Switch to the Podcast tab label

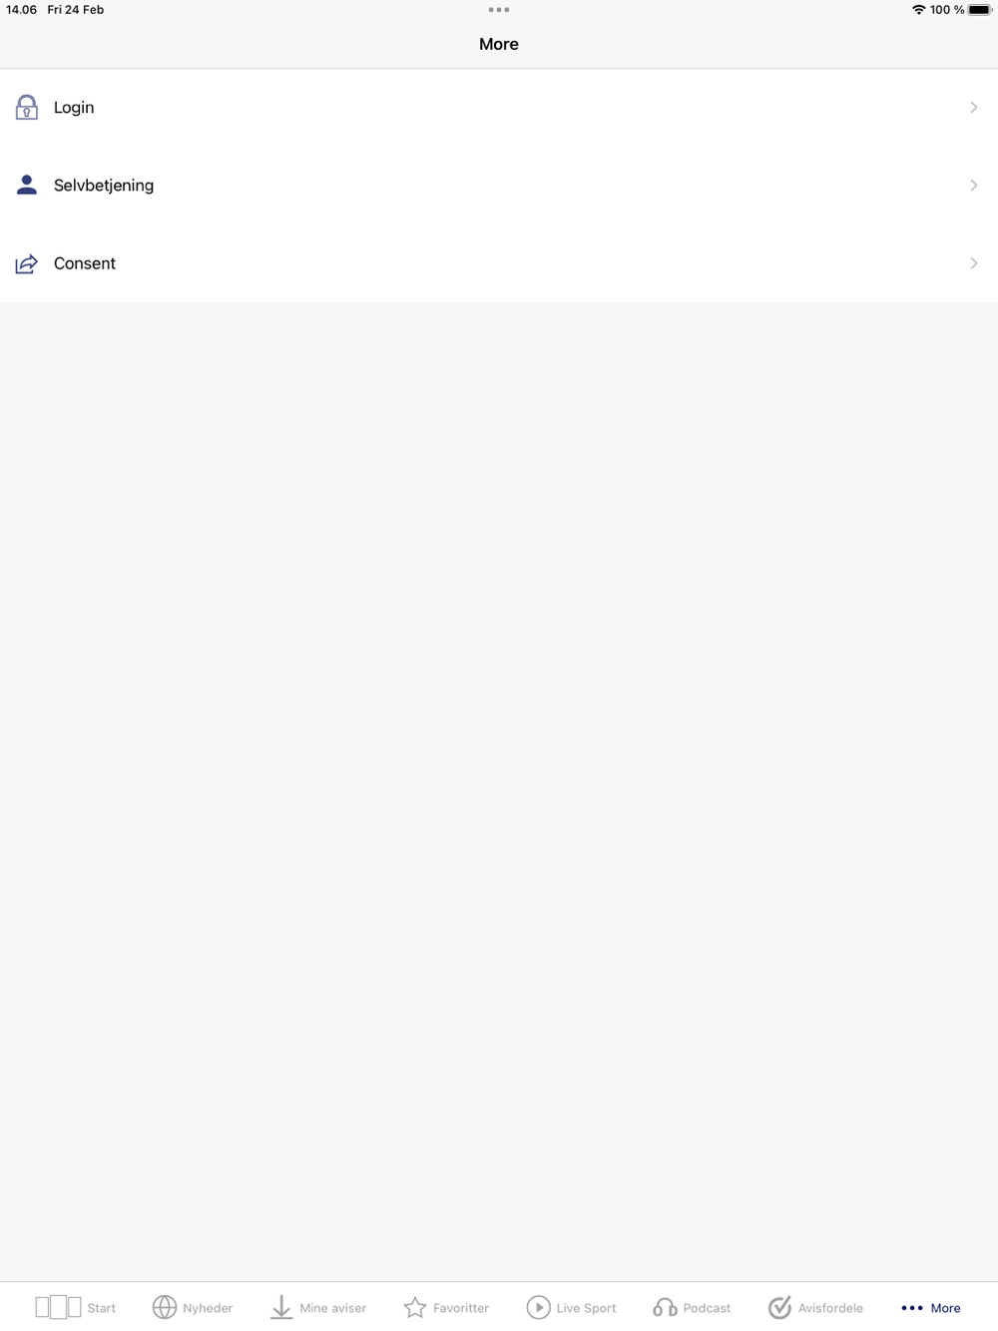[x=707, y=1308]
